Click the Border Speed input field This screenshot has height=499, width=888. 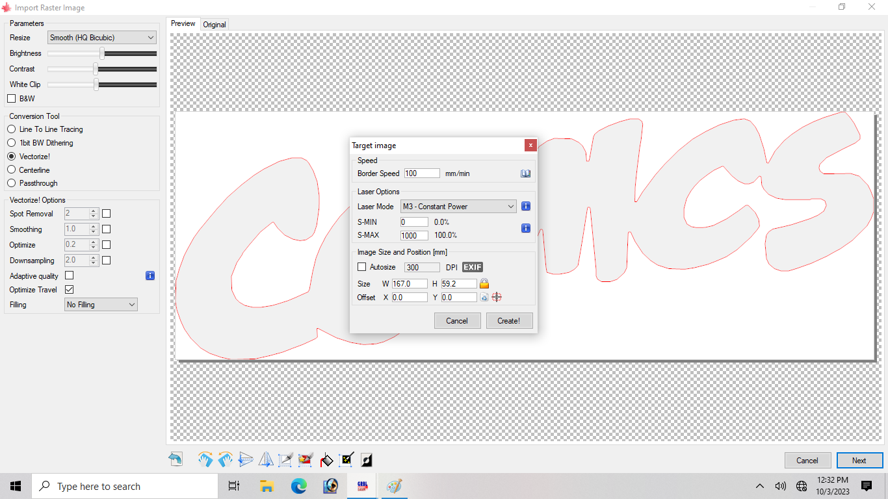click(422, 173)
